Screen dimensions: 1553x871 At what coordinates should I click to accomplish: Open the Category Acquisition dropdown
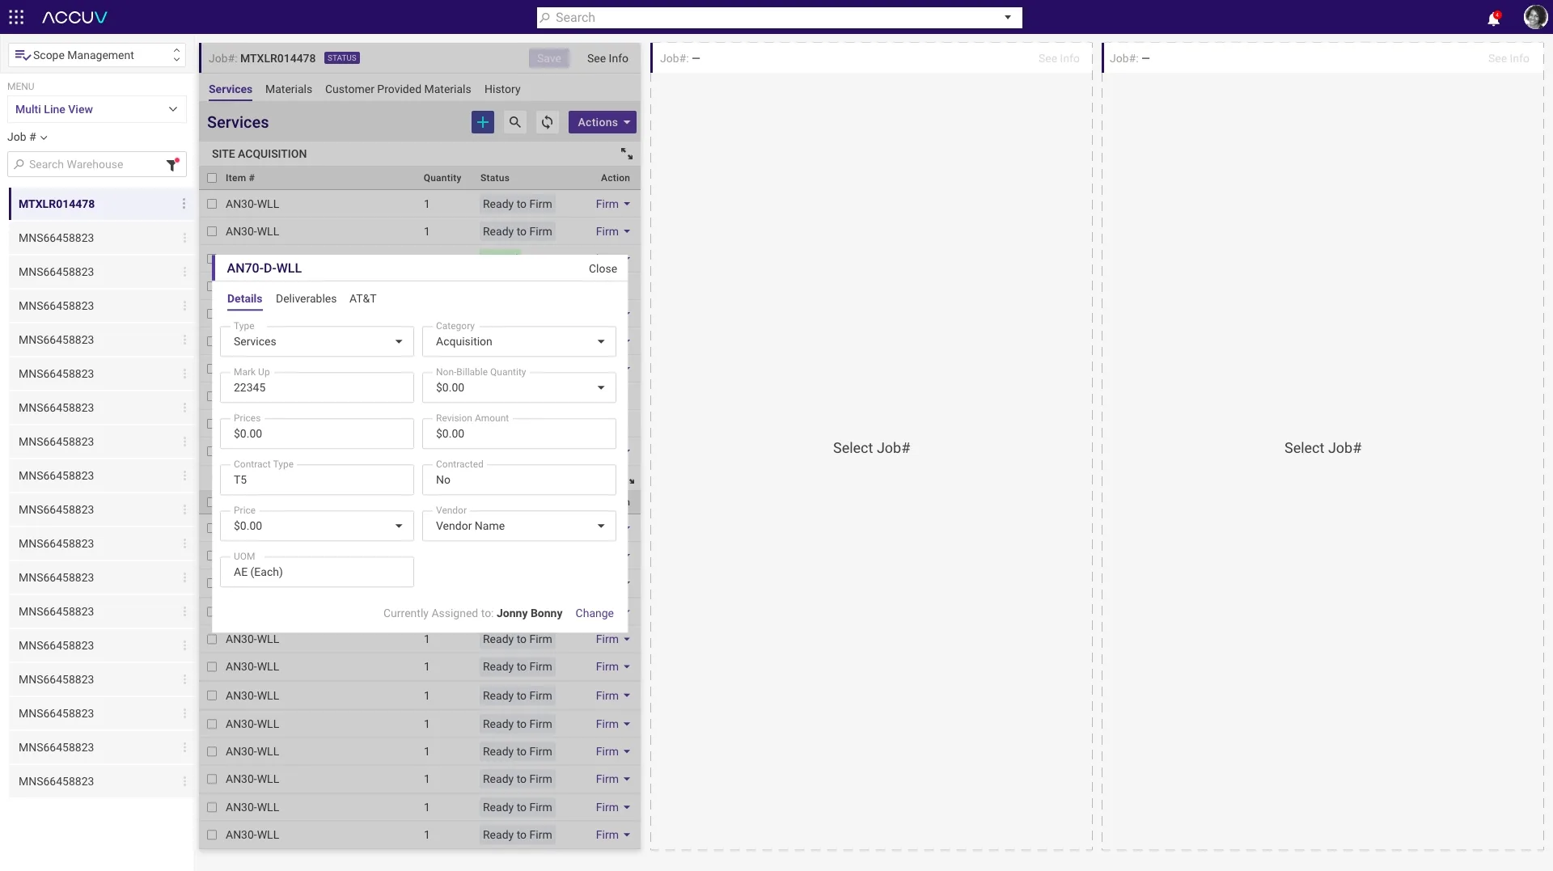[519, 341]
